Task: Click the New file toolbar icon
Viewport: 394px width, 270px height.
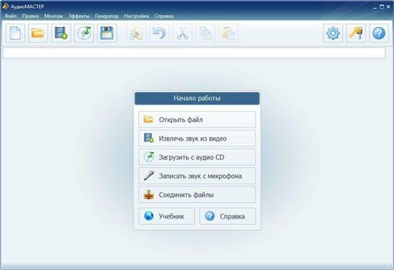Action: (15, 34)
